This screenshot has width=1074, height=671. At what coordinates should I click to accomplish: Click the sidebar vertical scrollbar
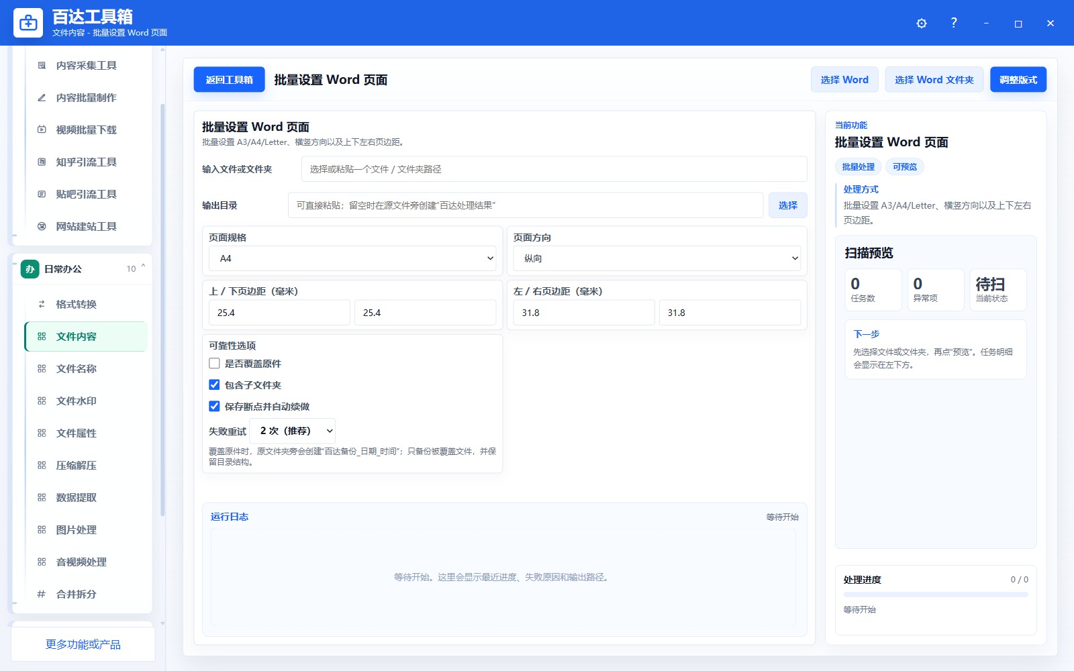point(162,309)
